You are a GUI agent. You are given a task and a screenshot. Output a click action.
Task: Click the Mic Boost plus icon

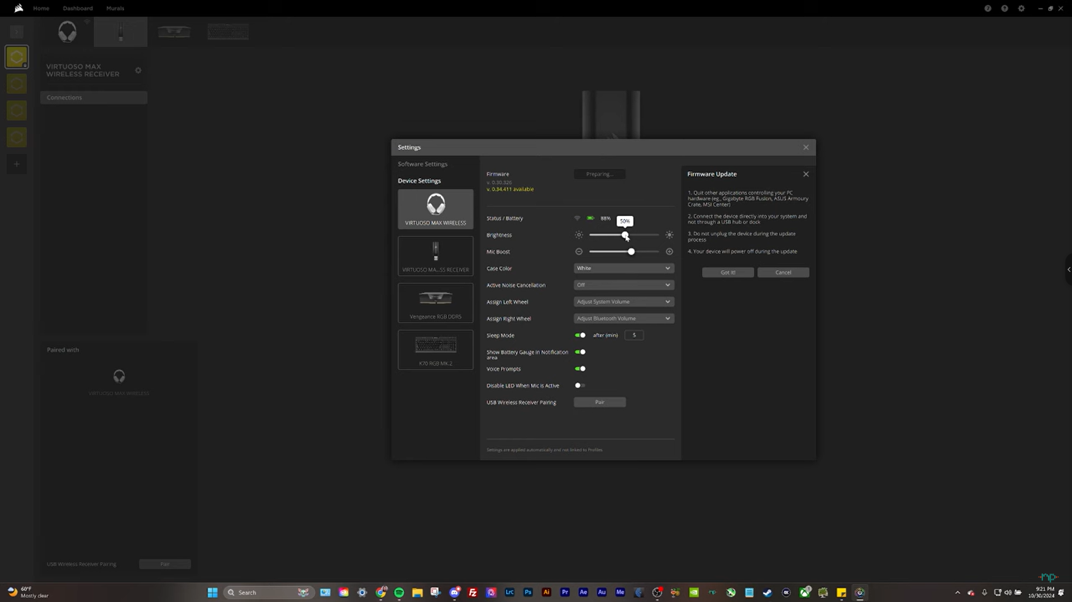coord(669,252)
